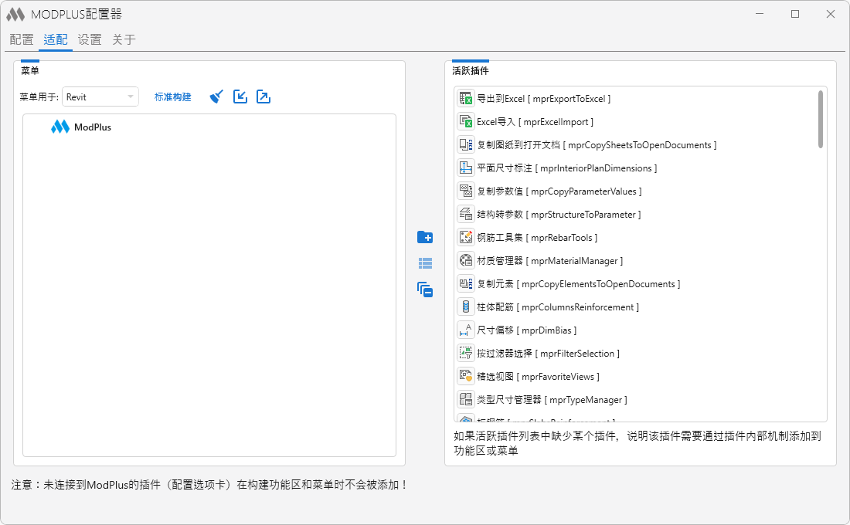Click the mprStructureToParameter plugin icon
This screenshot has height=525, width=850.
coord(466,215)
